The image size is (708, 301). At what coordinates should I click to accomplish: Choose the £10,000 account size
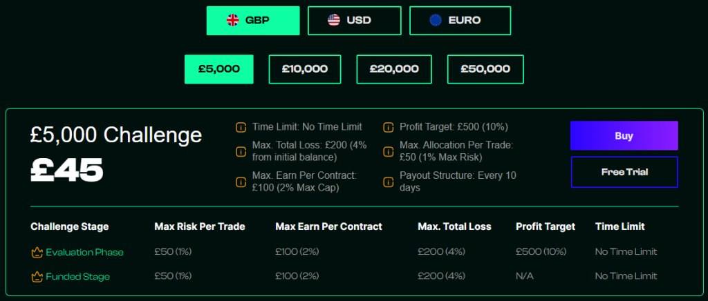pos(305,69)
